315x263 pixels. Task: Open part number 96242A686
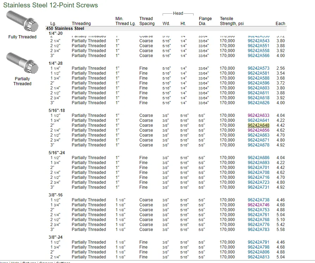[x=258, y=158]
